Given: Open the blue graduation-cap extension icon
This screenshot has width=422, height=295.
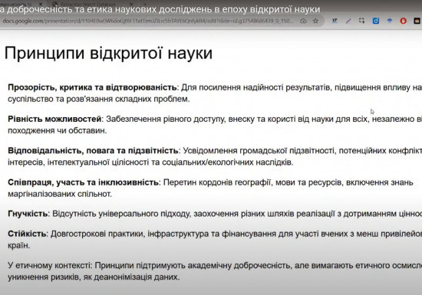Looking at the screenshot, I should point(390,21).
